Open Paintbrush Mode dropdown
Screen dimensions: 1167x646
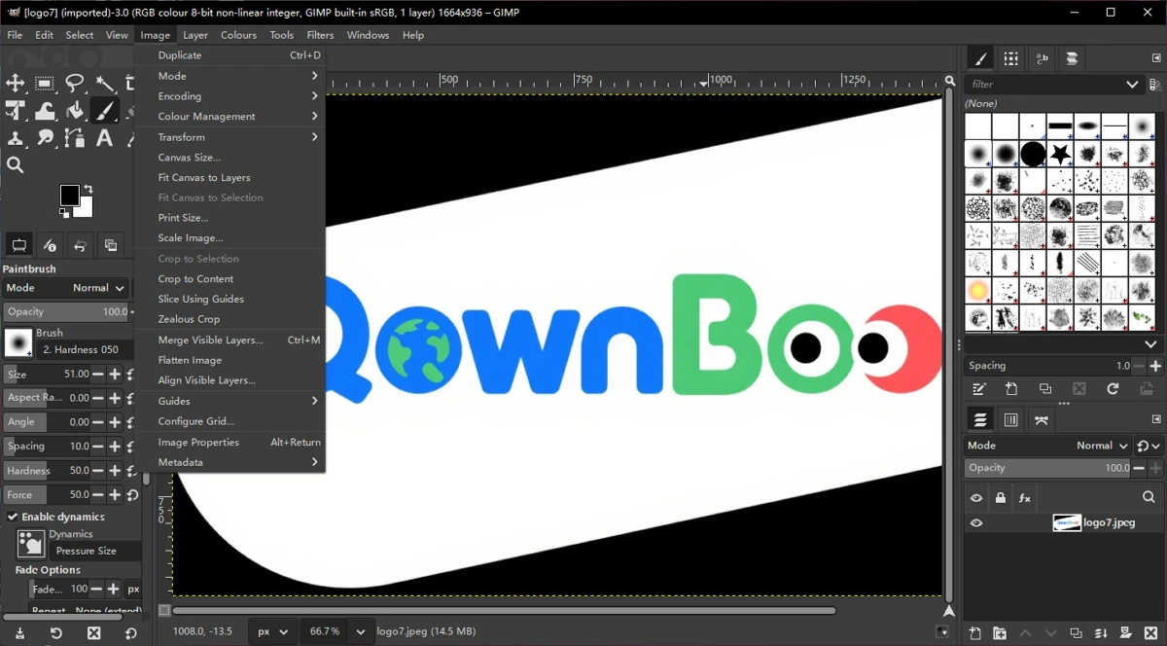click(66, 288)
